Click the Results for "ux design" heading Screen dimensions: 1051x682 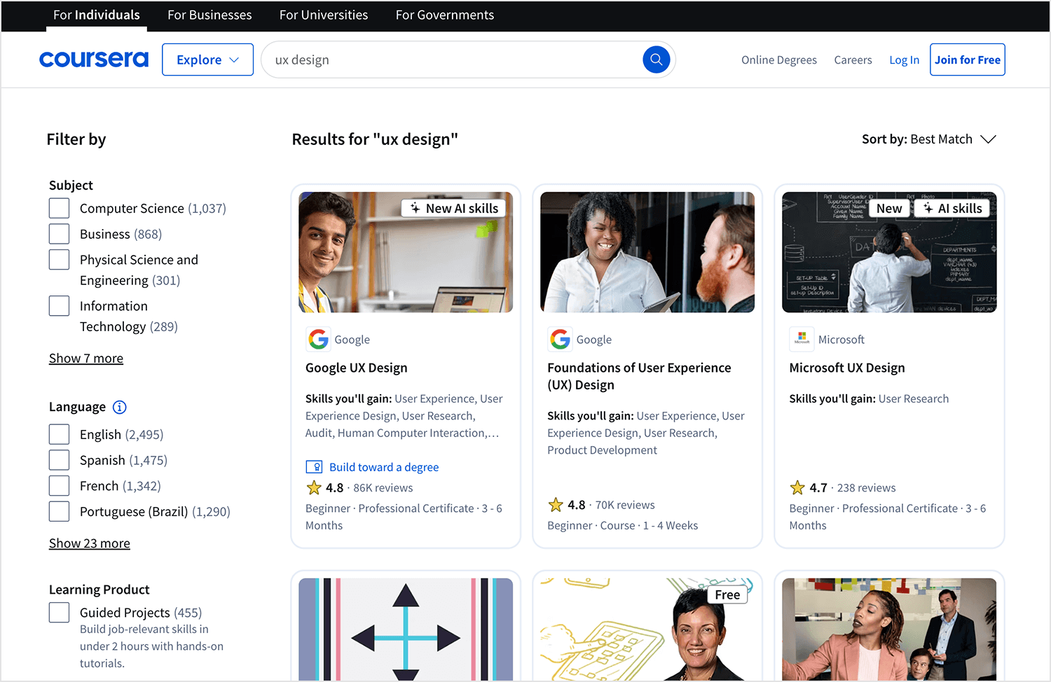(375, 139)
